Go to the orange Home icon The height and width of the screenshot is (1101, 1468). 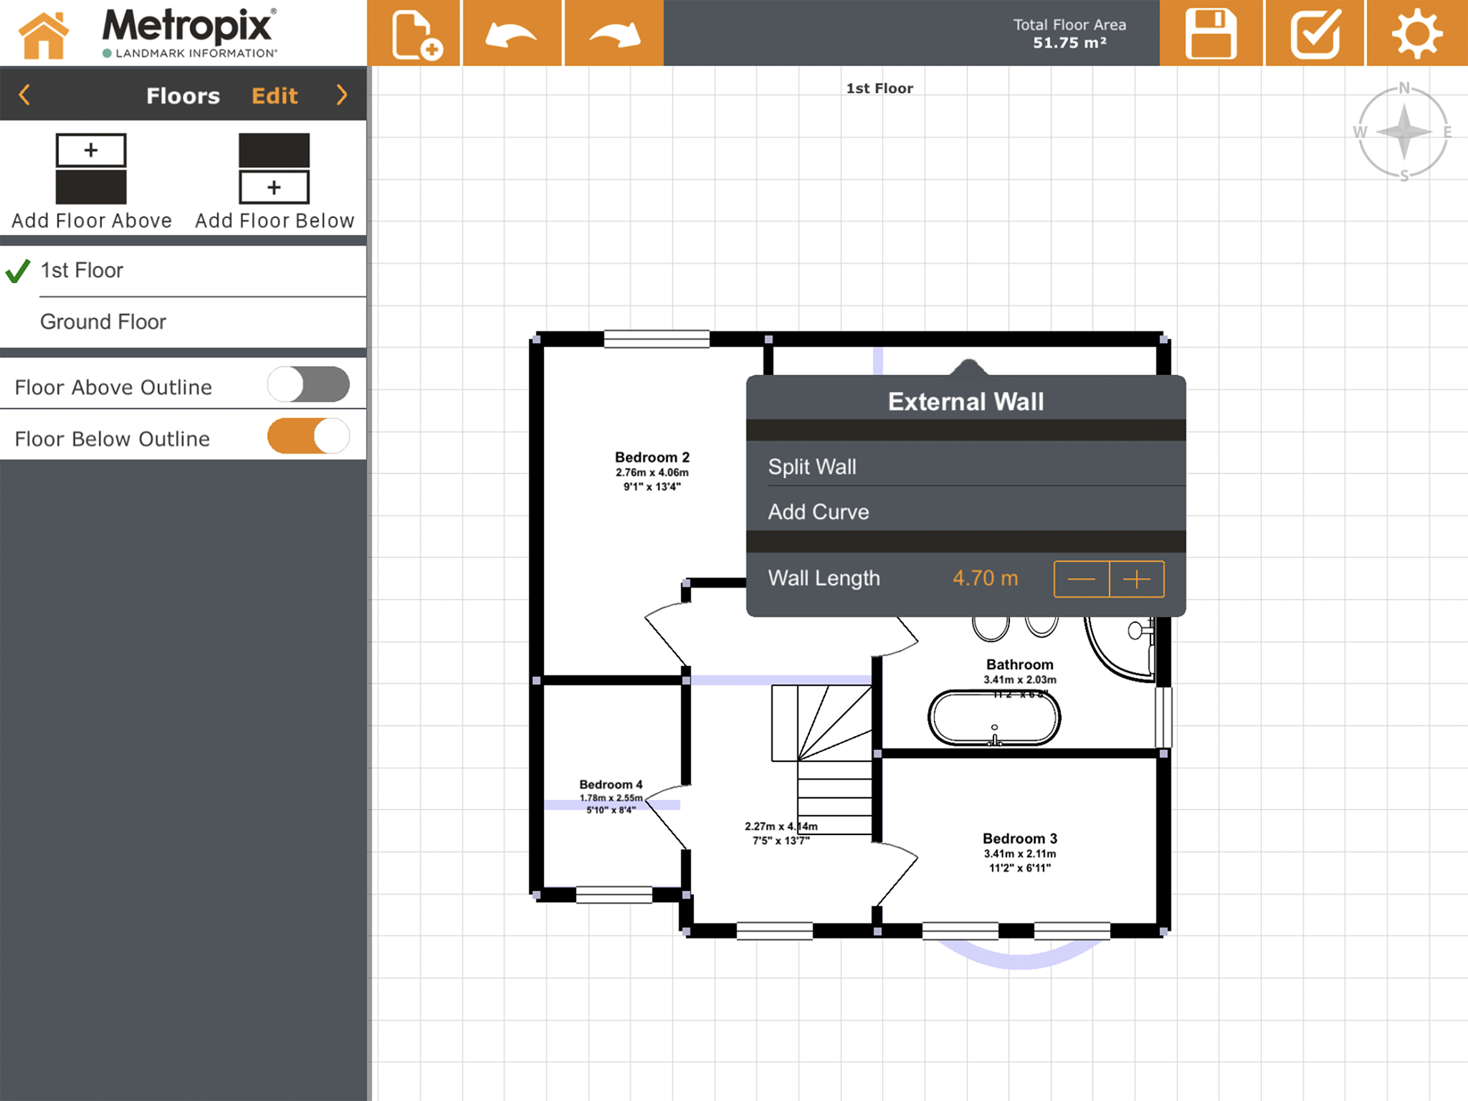44,34
